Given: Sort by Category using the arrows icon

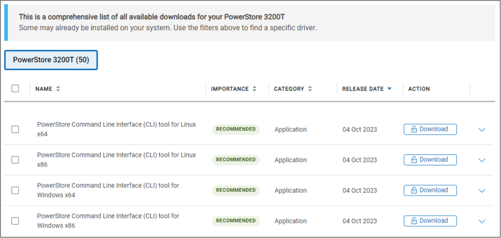Looking at the screenshot, I should tap(310, 89).
